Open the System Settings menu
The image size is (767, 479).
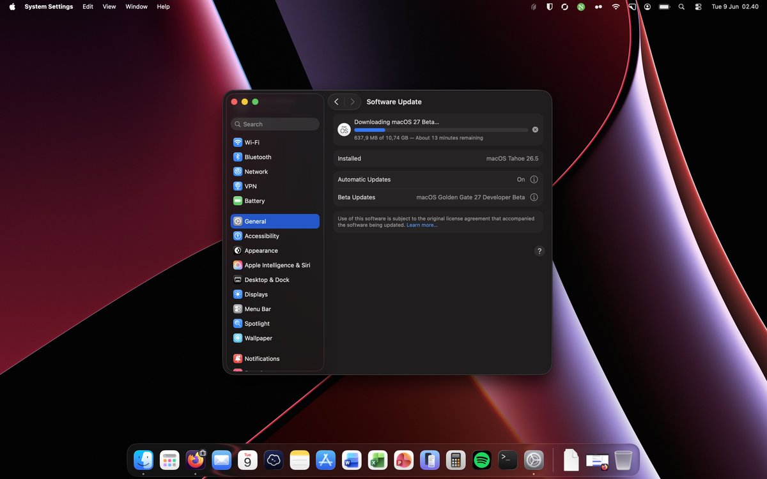(49, 6)
